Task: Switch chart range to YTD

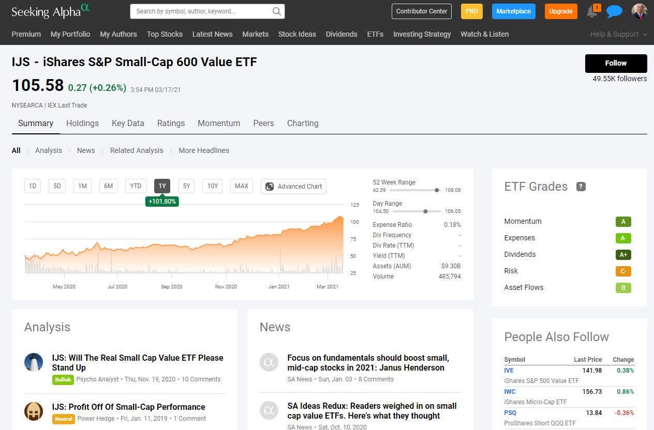Action: coord(136,186)
